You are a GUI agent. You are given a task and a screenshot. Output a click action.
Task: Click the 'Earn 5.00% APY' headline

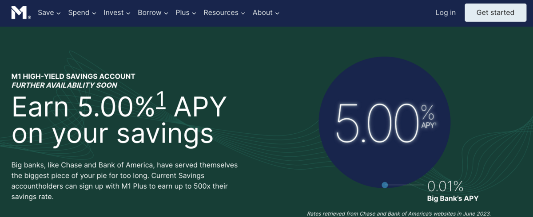pos(119,107)
